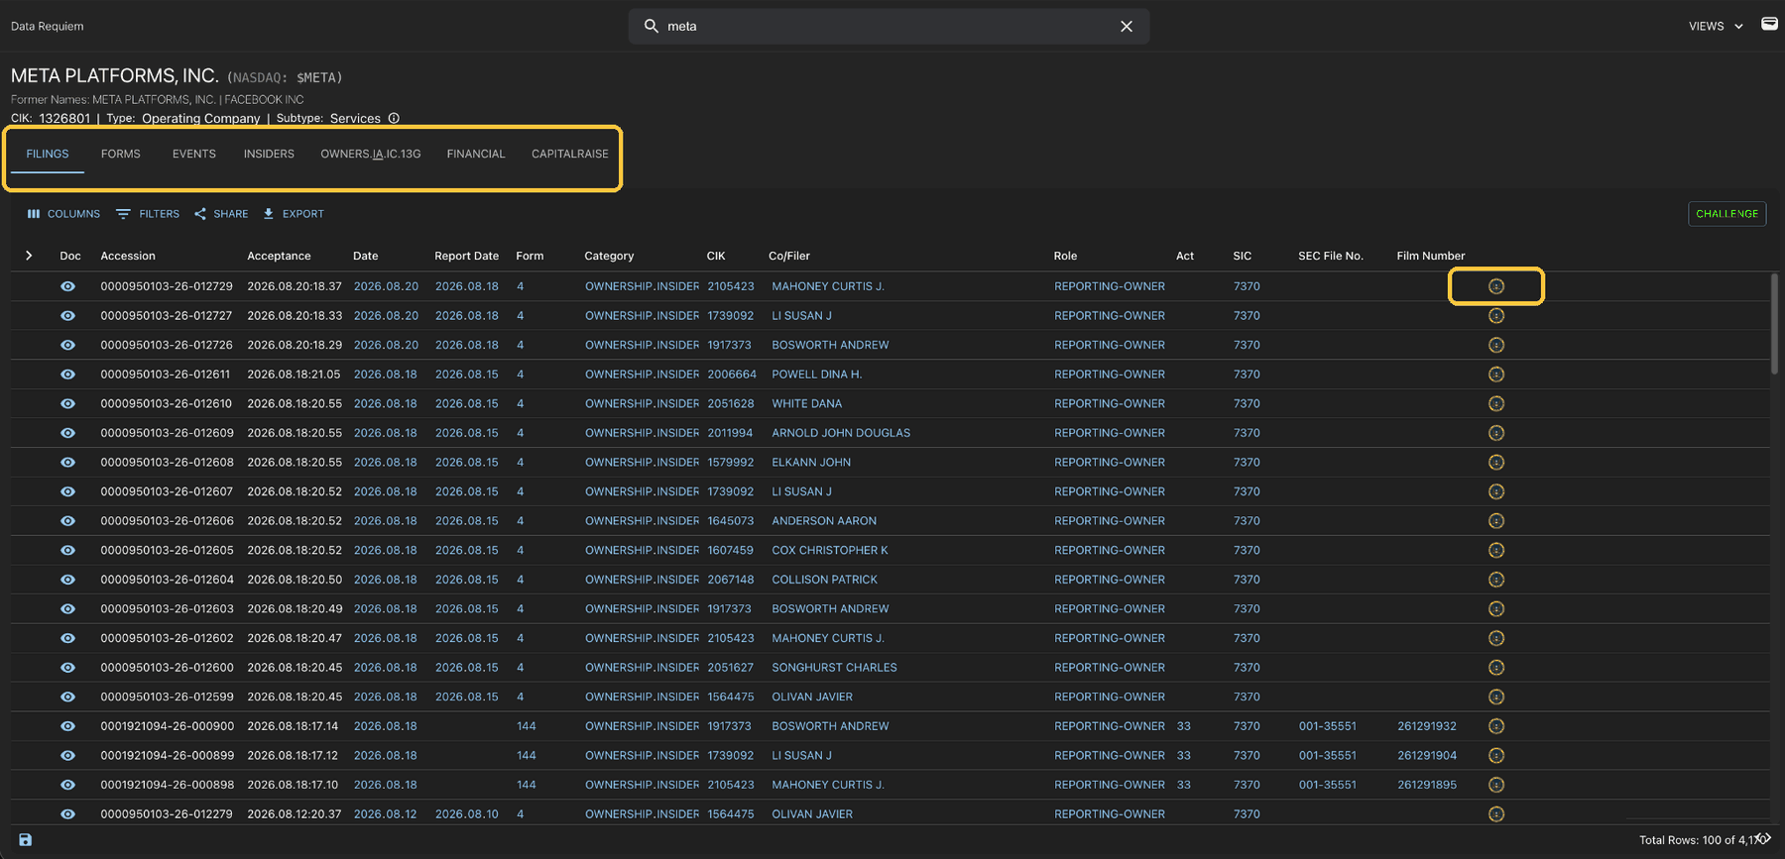The image size is (1785, 859).
Task: Click eye icon for accession 0000950103-26-012610
Action: click(x=67, y=404)
